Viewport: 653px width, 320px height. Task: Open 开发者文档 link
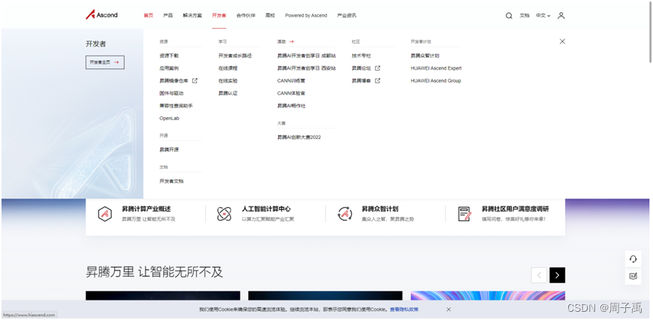click(171, 181)
